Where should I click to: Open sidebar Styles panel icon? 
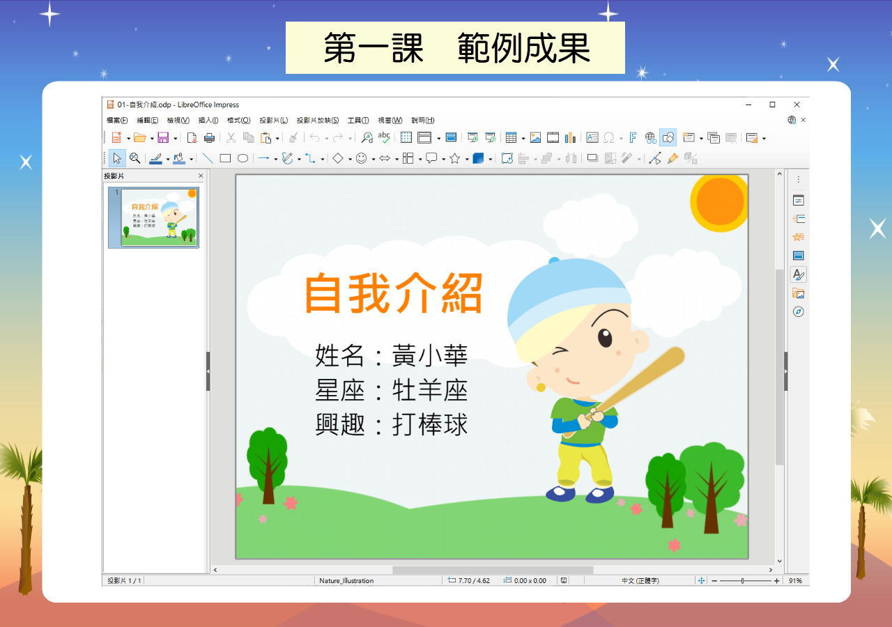coord(799,274)
